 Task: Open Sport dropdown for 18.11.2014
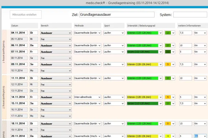tap(114, 124)
